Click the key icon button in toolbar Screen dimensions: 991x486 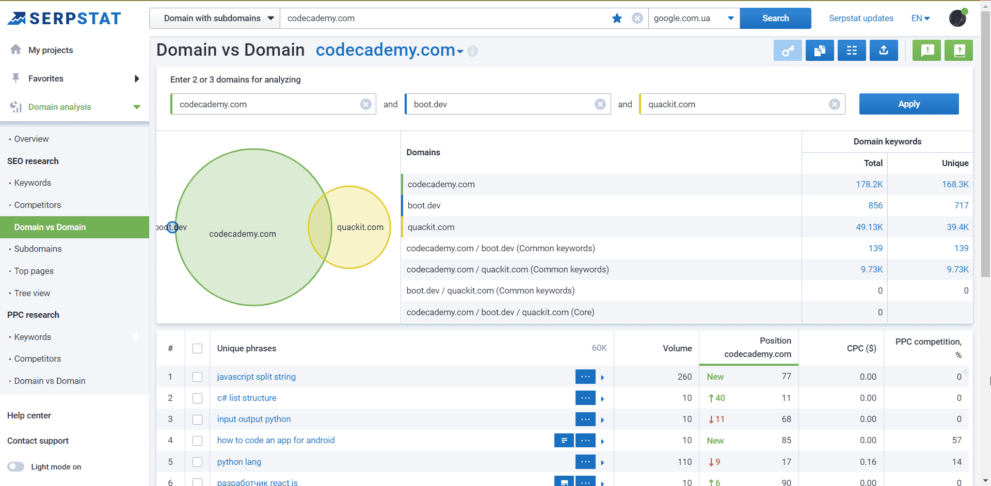[788, 51]
